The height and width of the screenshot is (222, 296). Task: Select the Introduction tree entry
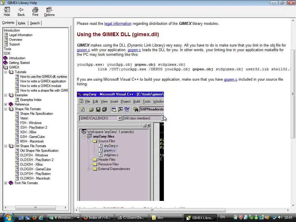click(x=12, y=30)
